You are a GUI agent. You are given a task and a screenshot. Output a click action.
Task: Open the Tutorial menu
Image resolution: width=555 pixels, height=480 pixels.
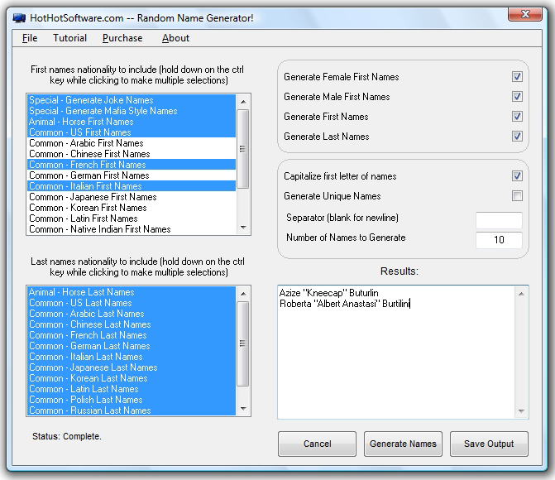tap(69, 38)
